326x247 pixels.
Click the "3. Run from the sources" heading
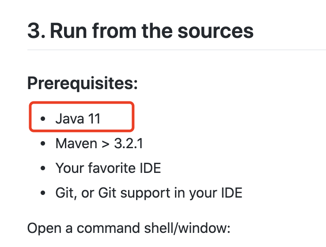(140, 31)
